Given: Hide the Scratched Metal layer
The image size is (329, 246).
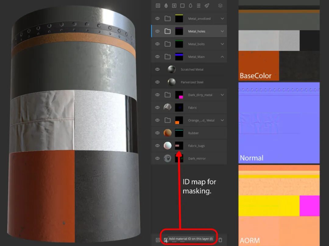Looking at the screenshot, I should click(157, 69).
